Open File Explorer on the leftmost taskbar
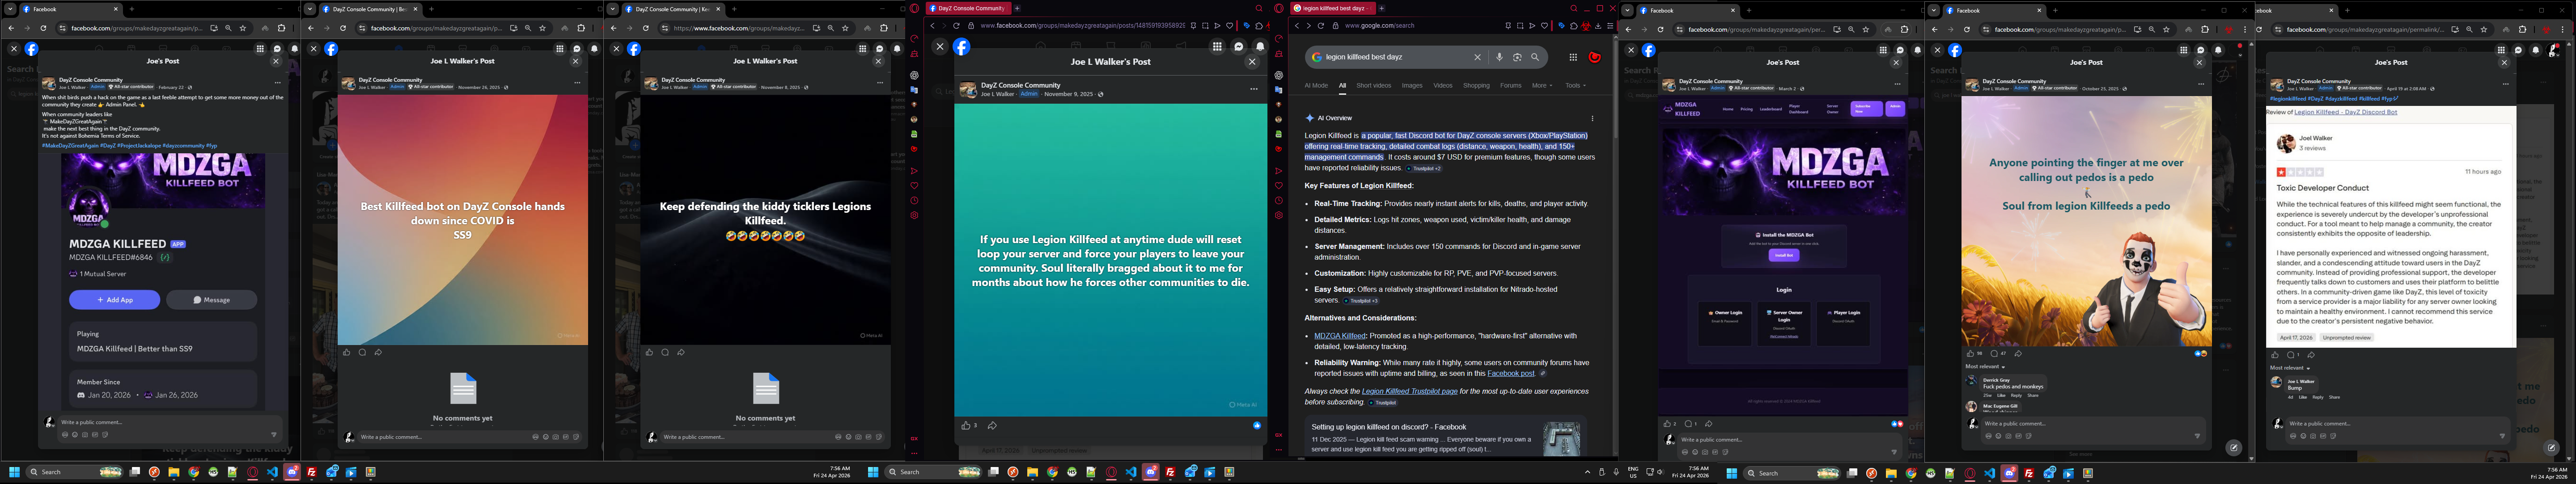Viewport: 2576px width, 484px height. point(174,472)
